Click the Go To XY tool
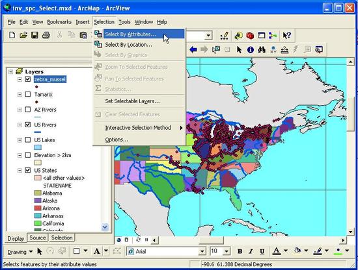 273,49
